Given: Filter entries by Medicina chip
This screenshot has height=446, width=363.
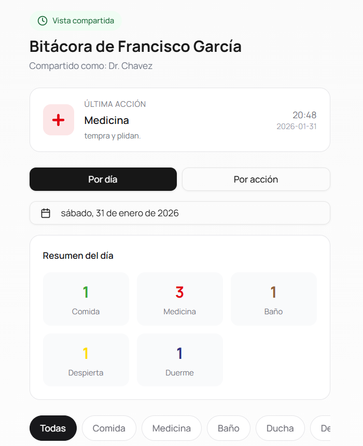Looking at the screenshot, I should coord(171,428).
